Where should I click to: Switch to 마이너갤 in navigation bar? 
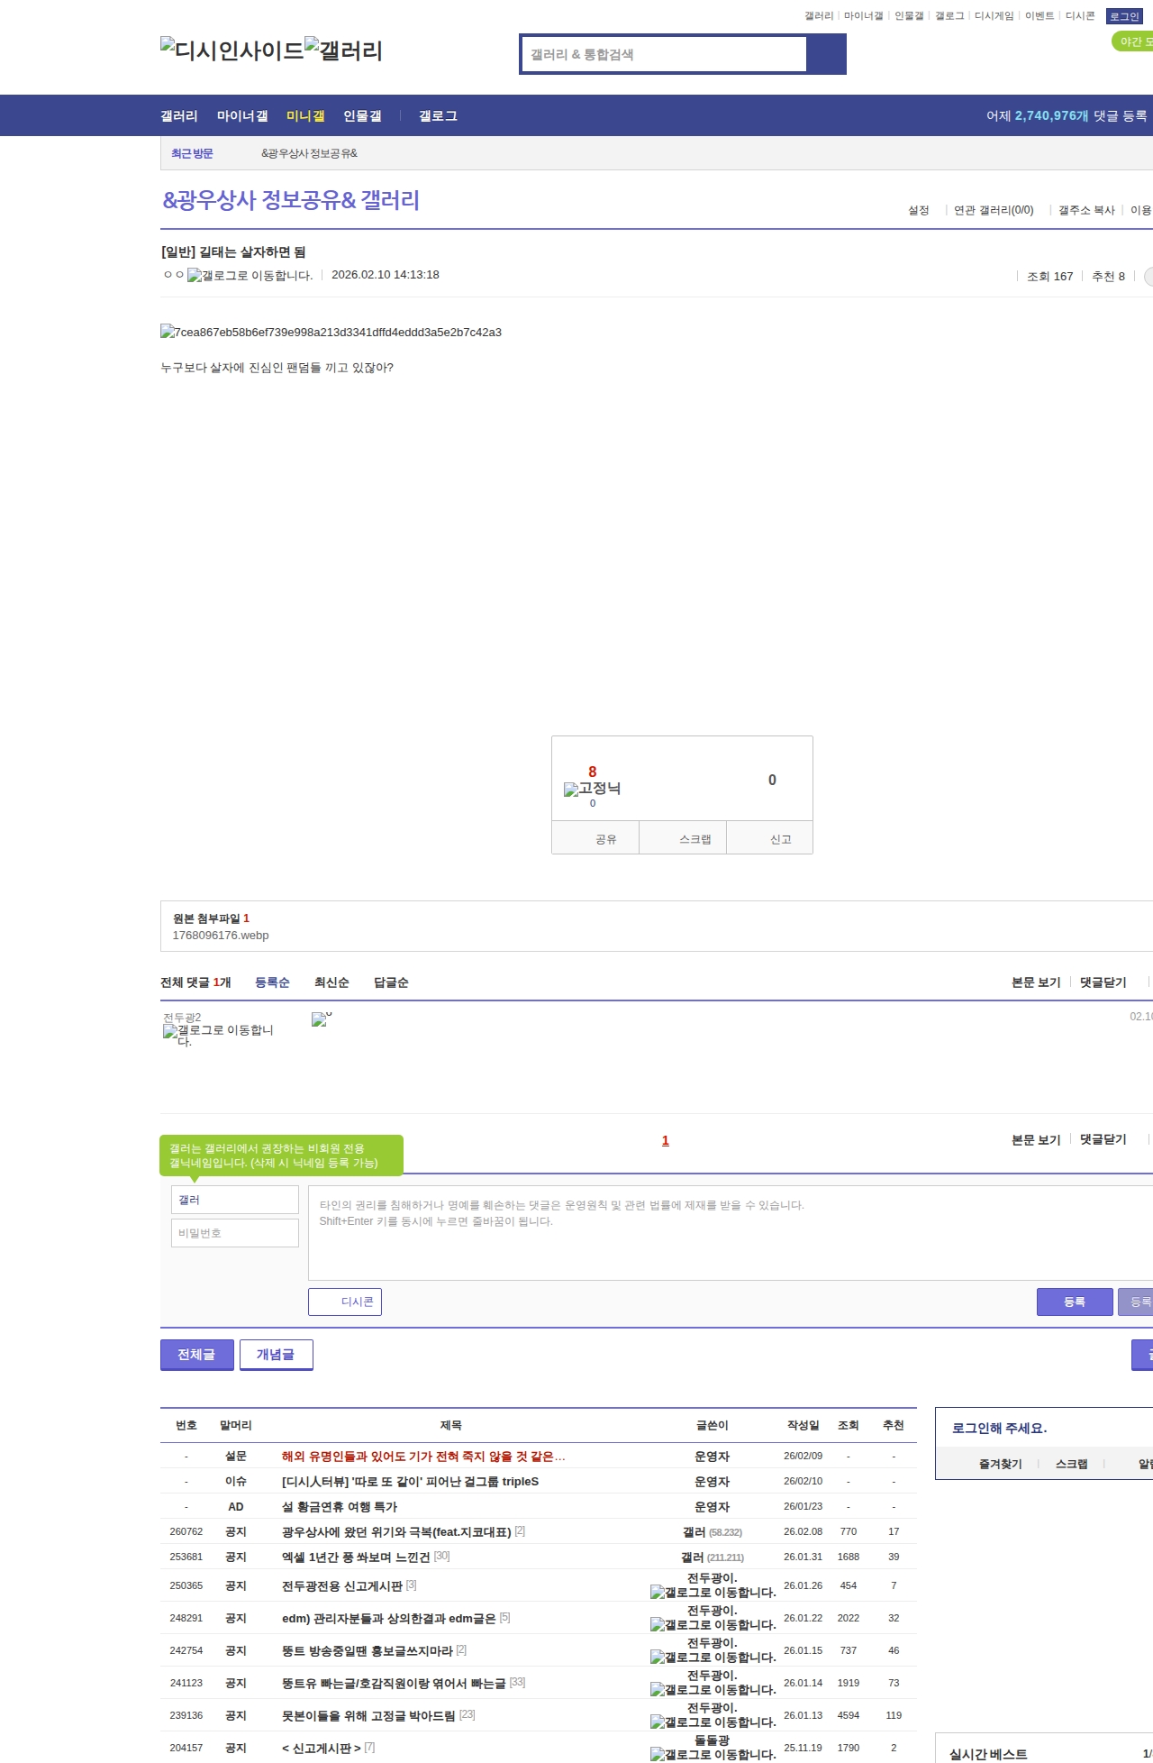tap(242, 116)
